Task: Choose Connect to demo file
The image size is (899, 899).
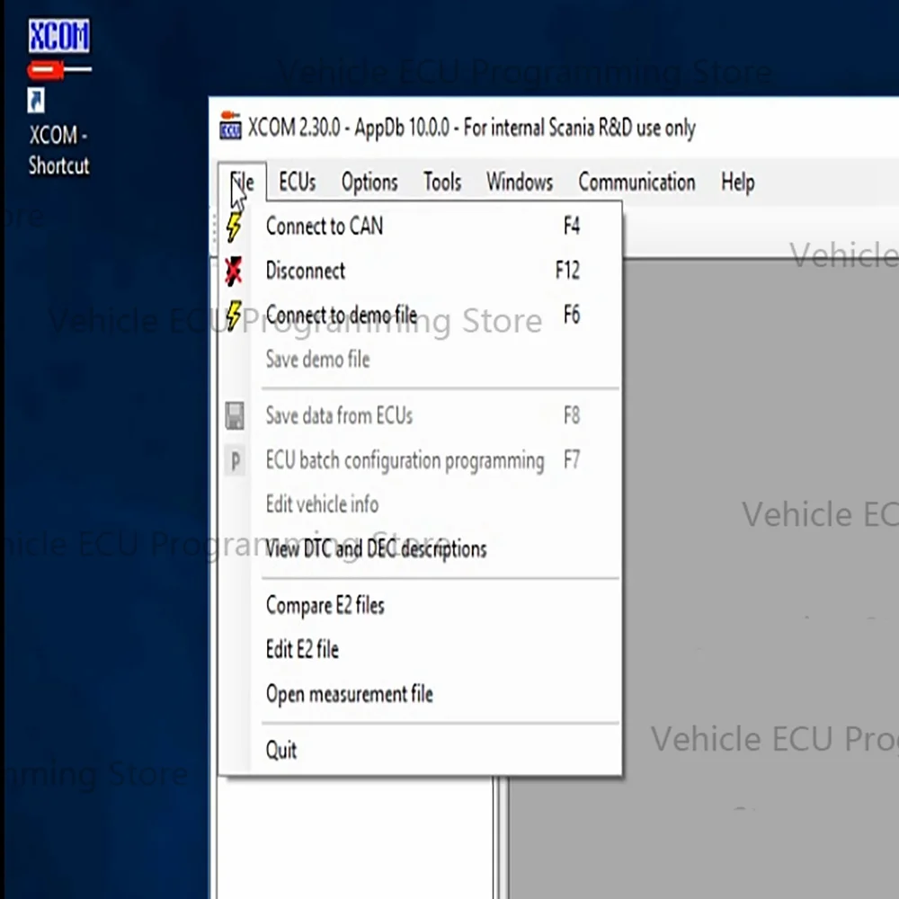Action: 420,316
